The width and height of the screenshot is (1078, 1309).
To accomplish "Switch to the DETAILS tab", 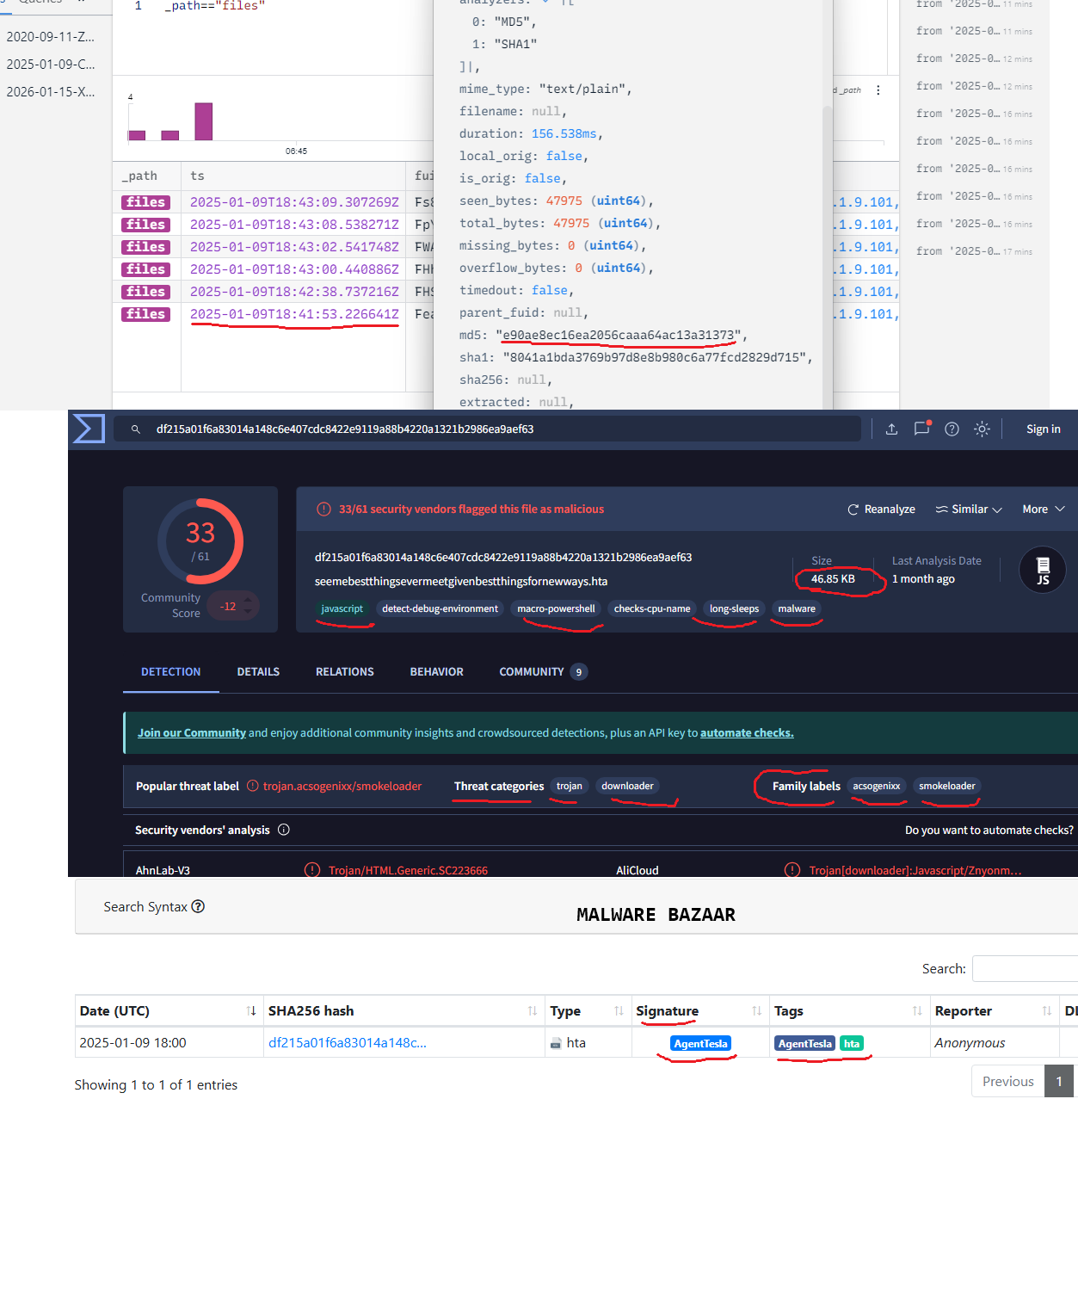I will [x=258, y=671].
